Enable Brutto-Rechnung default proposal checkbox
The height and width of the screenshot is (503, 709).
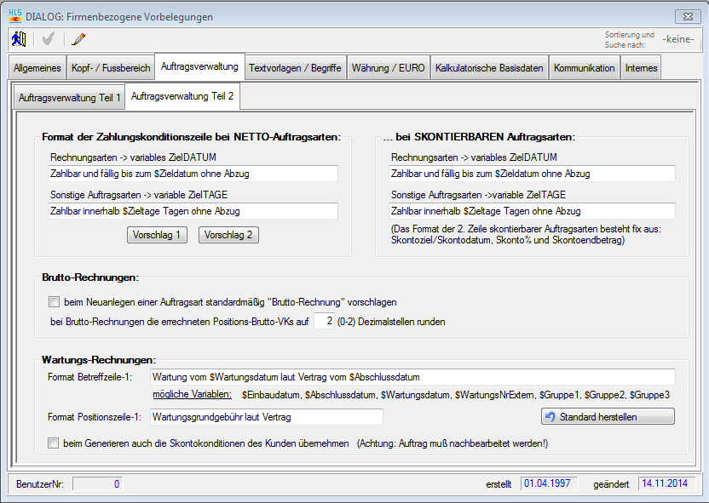tap(55, 301)
